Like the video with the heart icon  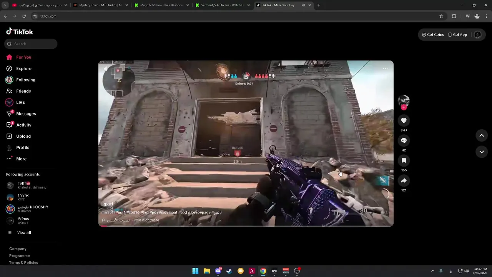tap(404, 120)
